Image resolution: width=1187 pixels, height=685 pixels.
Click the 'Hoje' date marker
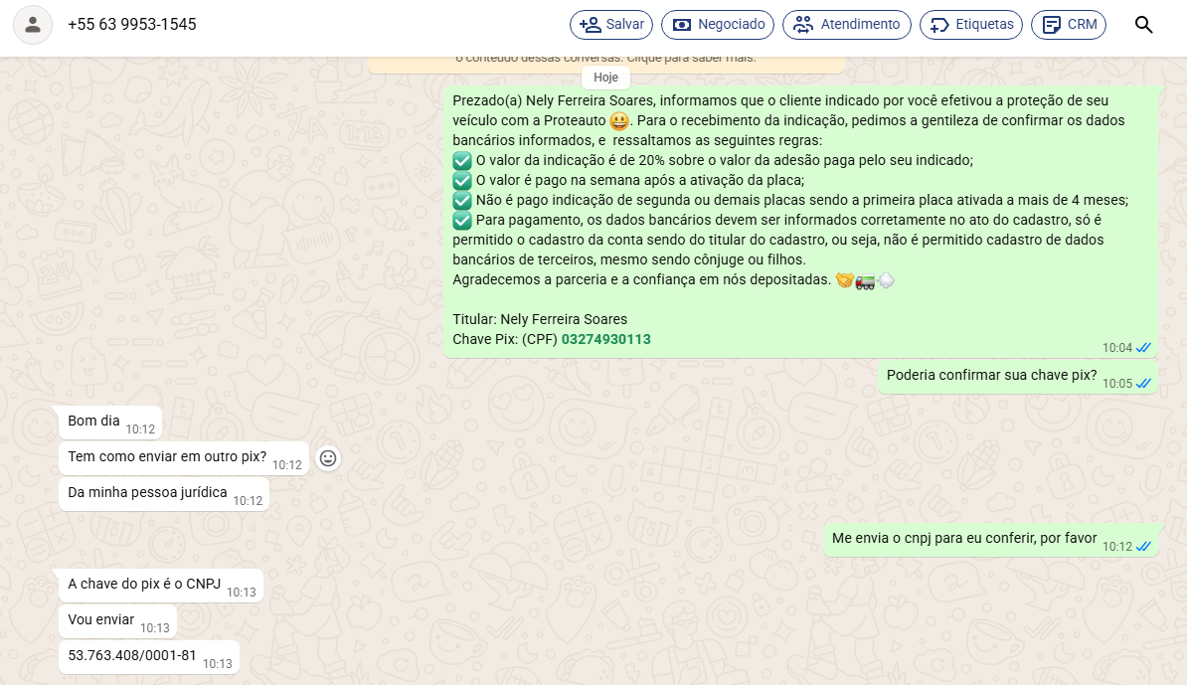pyautogui.click(x=605, y=78)
